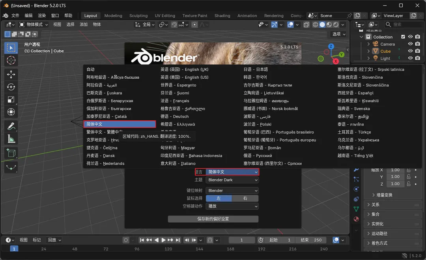Click the Blender logo app menu

(x=6, y=15)
